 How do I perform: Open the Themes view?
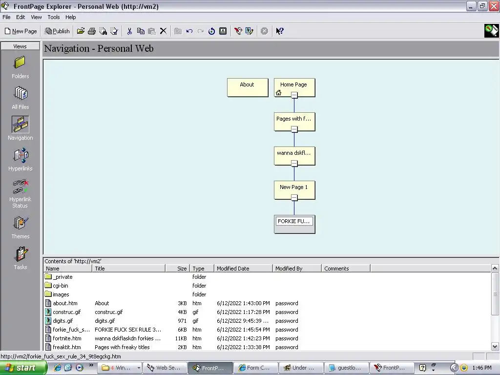tap(20, 227)
